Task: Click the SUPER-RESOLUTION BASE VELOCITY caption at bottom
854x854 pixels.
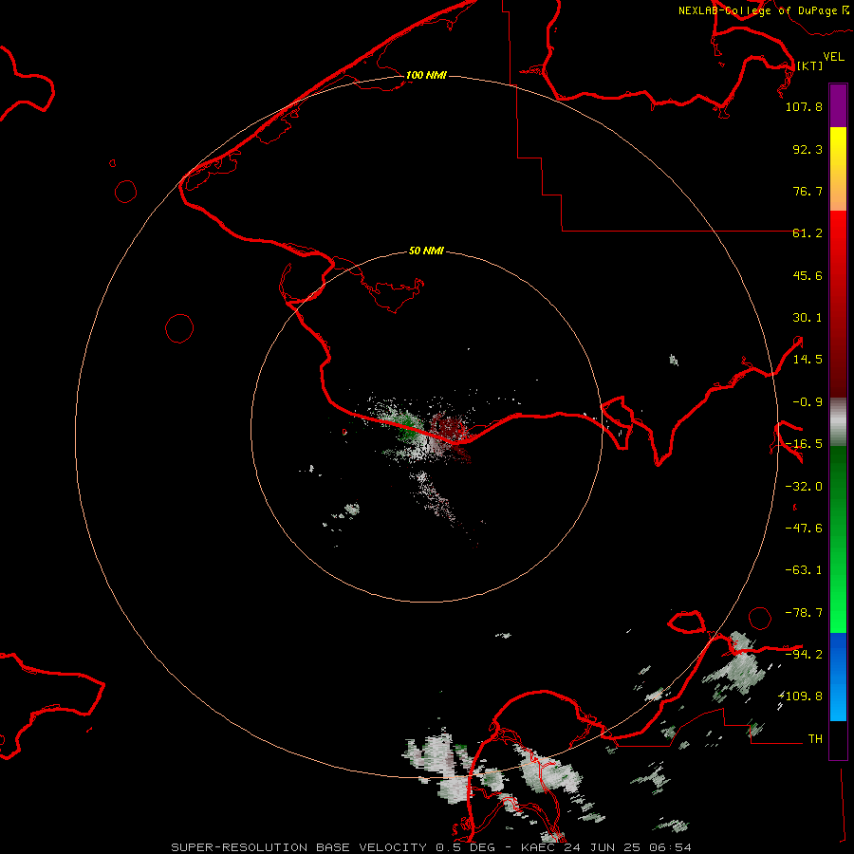Action: tap(431, 847)
